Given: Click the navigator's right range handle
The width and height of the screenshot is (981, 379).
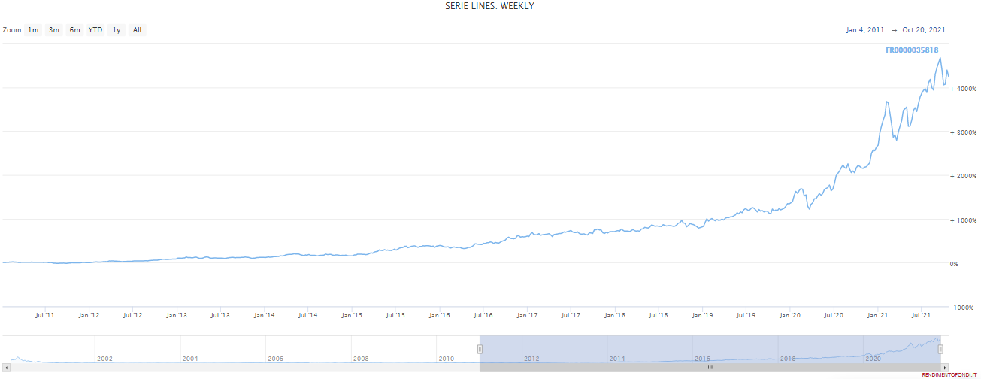Looking at the screenshot, I should (x=940, y=349).
